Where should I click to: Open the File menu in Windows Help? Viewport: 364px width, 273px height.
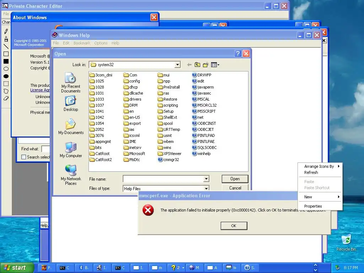click(x=56, y=43)
